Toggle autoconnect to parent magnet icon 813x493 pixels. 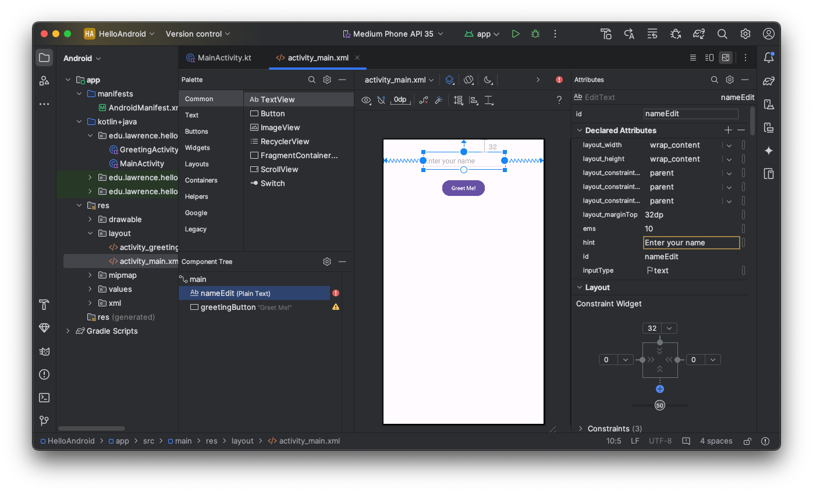(x=381, y=100)
